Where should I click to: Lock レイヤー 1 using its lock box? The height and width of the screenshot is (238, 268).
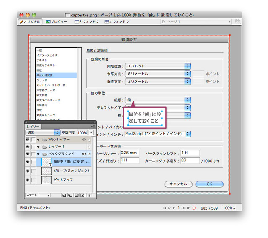[x=33, y=147]
